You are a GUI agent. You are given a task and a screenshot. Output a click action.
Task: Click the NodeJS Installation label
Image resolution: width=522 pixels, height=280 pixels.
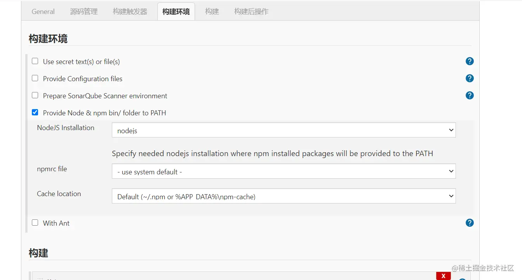pos(66,128)
